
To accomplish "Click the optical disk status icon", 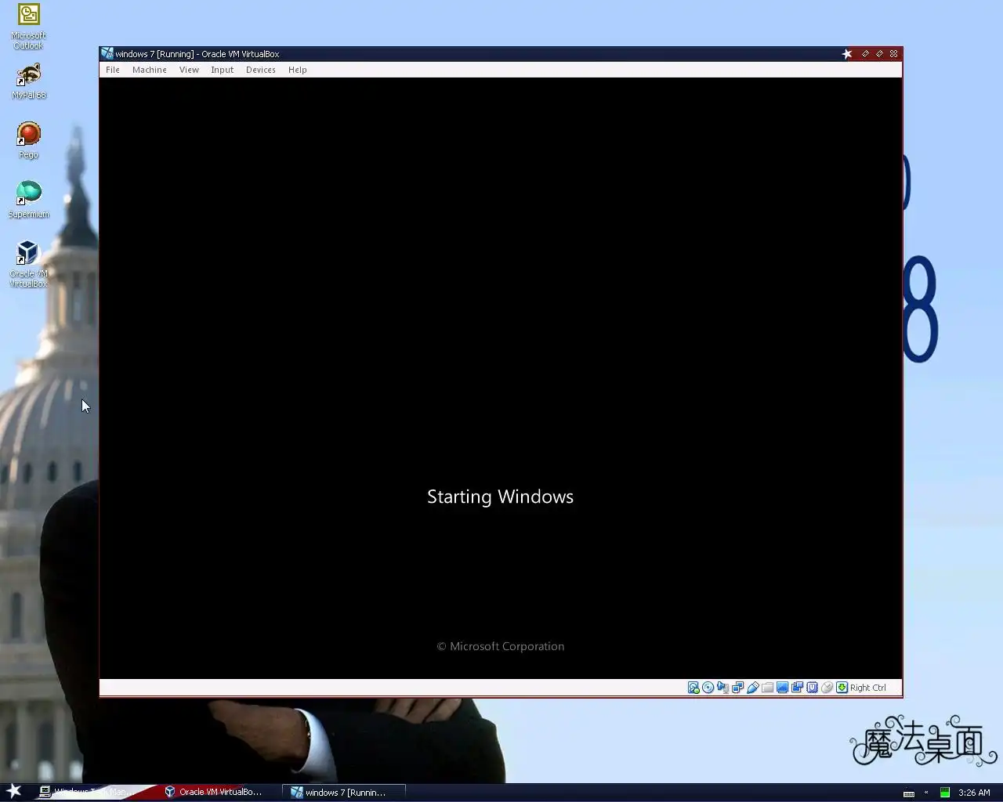I will click(x=708, y=688).
